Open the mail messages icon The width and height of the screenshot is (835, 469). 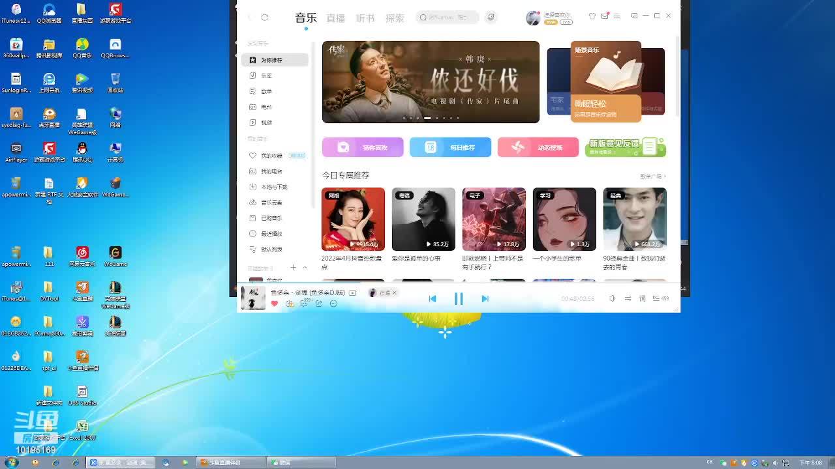pos(605,16)
